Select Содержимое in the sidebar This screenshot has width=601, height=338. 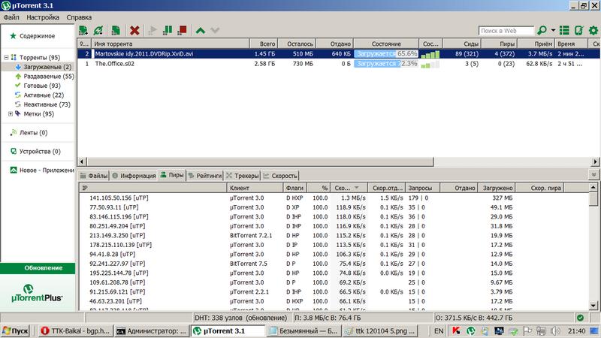pyautogui.click(x=37, y=36)
